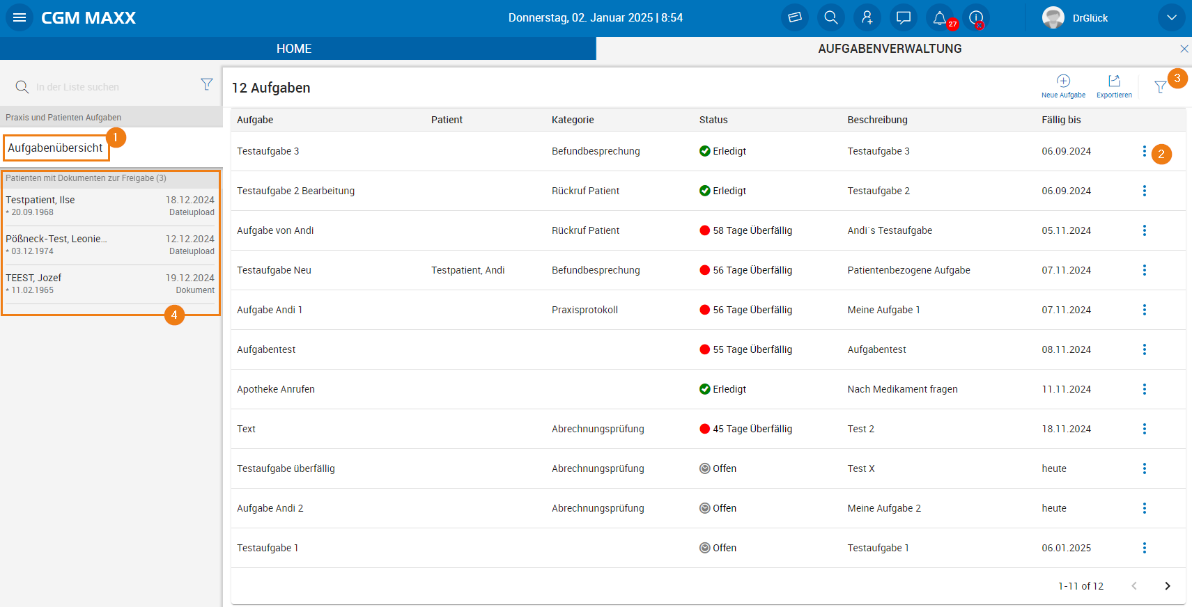Click the info status icon in header
The width and height of the screenshot is (1192, 607).
click(x=976, y=17)
